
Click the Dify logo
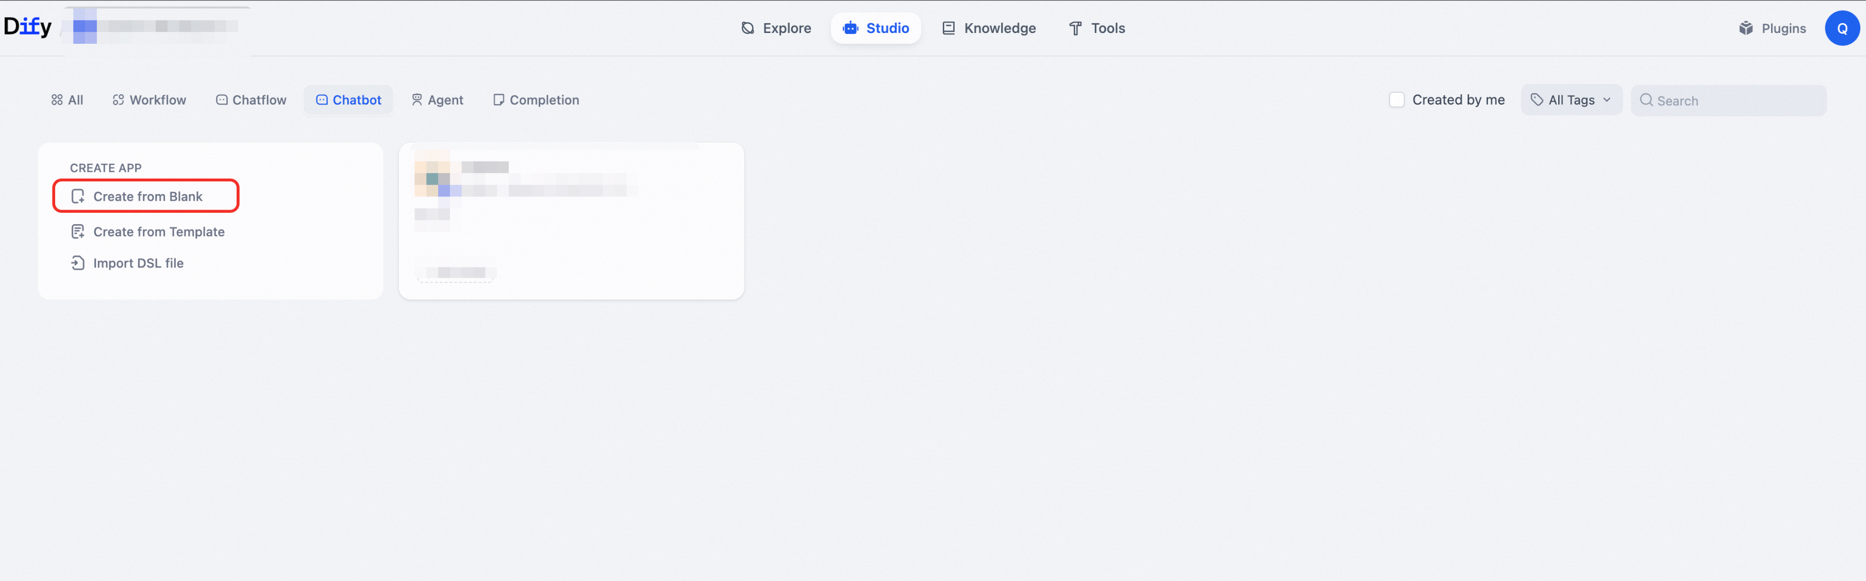(x=27, y=27)
